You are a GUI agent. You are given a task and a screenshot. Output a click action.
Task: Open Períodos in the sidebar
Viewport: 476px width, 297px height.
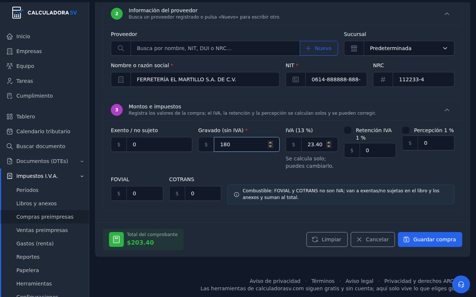(x=28, y=190)
